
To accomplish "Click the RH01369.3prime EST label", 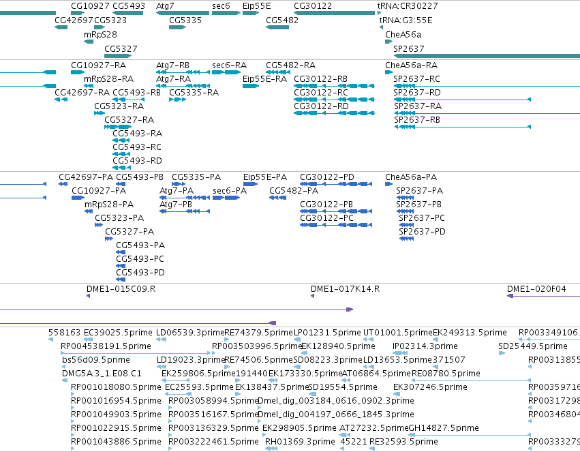I will (300, 442).
